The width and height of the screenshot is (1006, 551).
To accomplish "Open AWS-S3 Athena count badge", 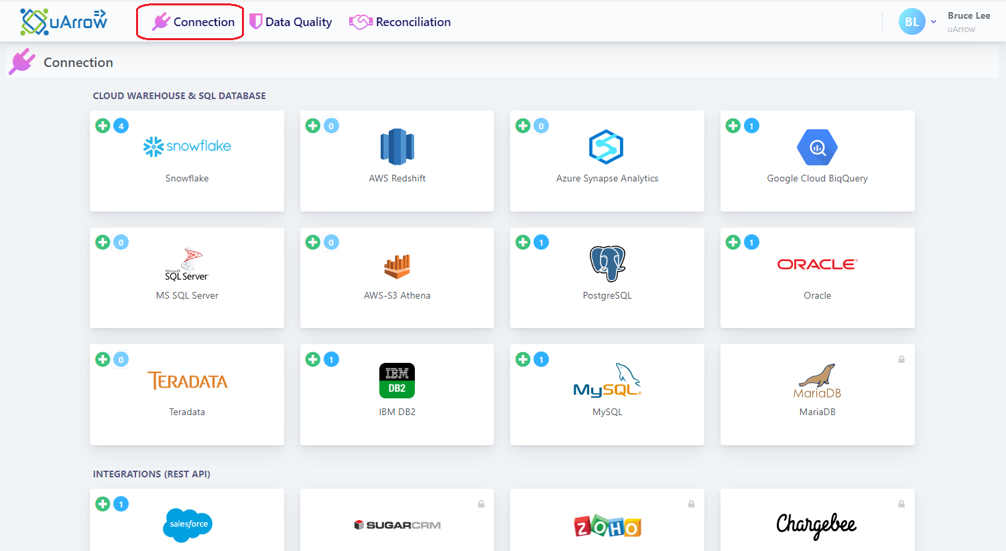I will click(332, 242).
